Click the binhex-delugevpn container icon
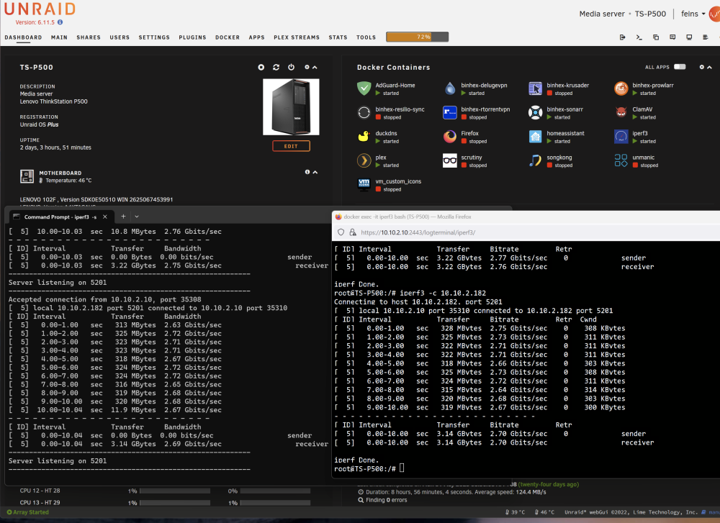 (x=450, y=88)
